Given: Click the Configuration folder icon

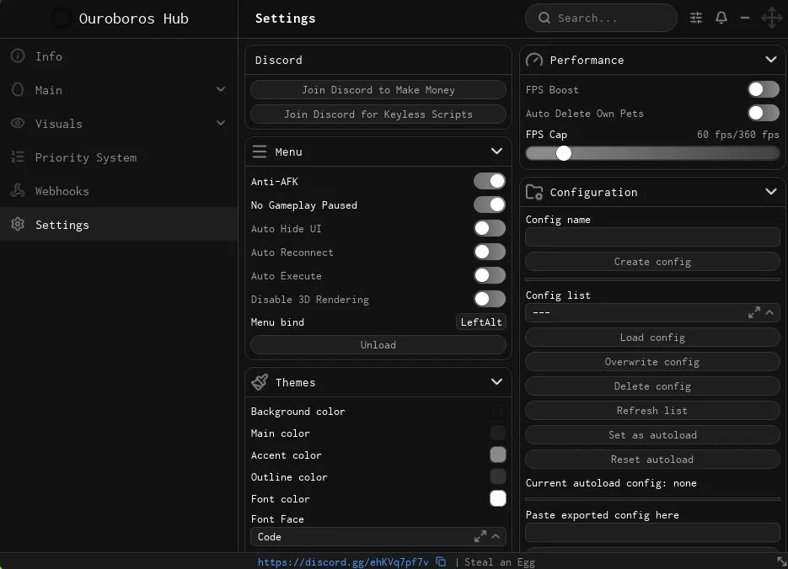Looking at the screenshot, I should pyautogui.click(x=534, y=192).
